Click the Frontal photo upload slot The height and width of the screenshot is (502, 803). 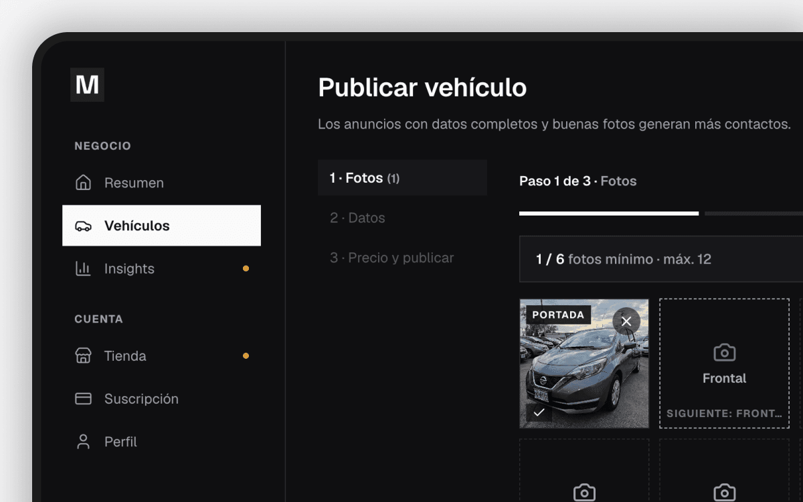[724, 363]
